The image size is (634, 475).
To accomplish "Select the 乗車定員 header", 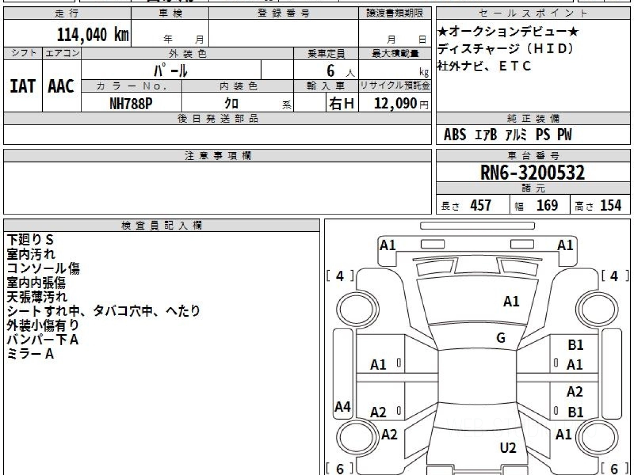I will 327,53.
